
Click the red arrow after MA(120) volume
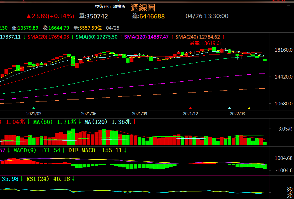[135, 122]
